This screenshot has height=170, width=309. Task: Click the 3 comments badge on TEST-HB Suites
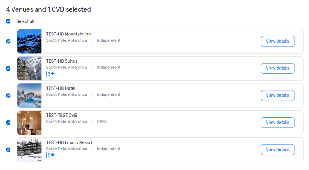pos(51,74)
